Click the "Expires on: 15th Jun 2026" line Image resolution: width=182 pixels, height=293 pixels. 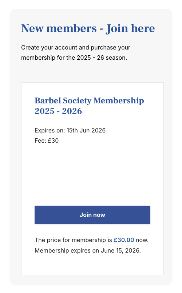point(70,130)
